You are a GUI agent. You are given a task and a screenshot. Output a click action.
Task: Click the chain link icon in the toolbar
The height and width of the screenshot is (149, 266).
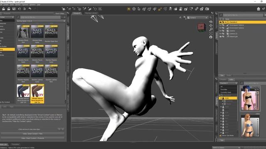[x=197, y=9]
